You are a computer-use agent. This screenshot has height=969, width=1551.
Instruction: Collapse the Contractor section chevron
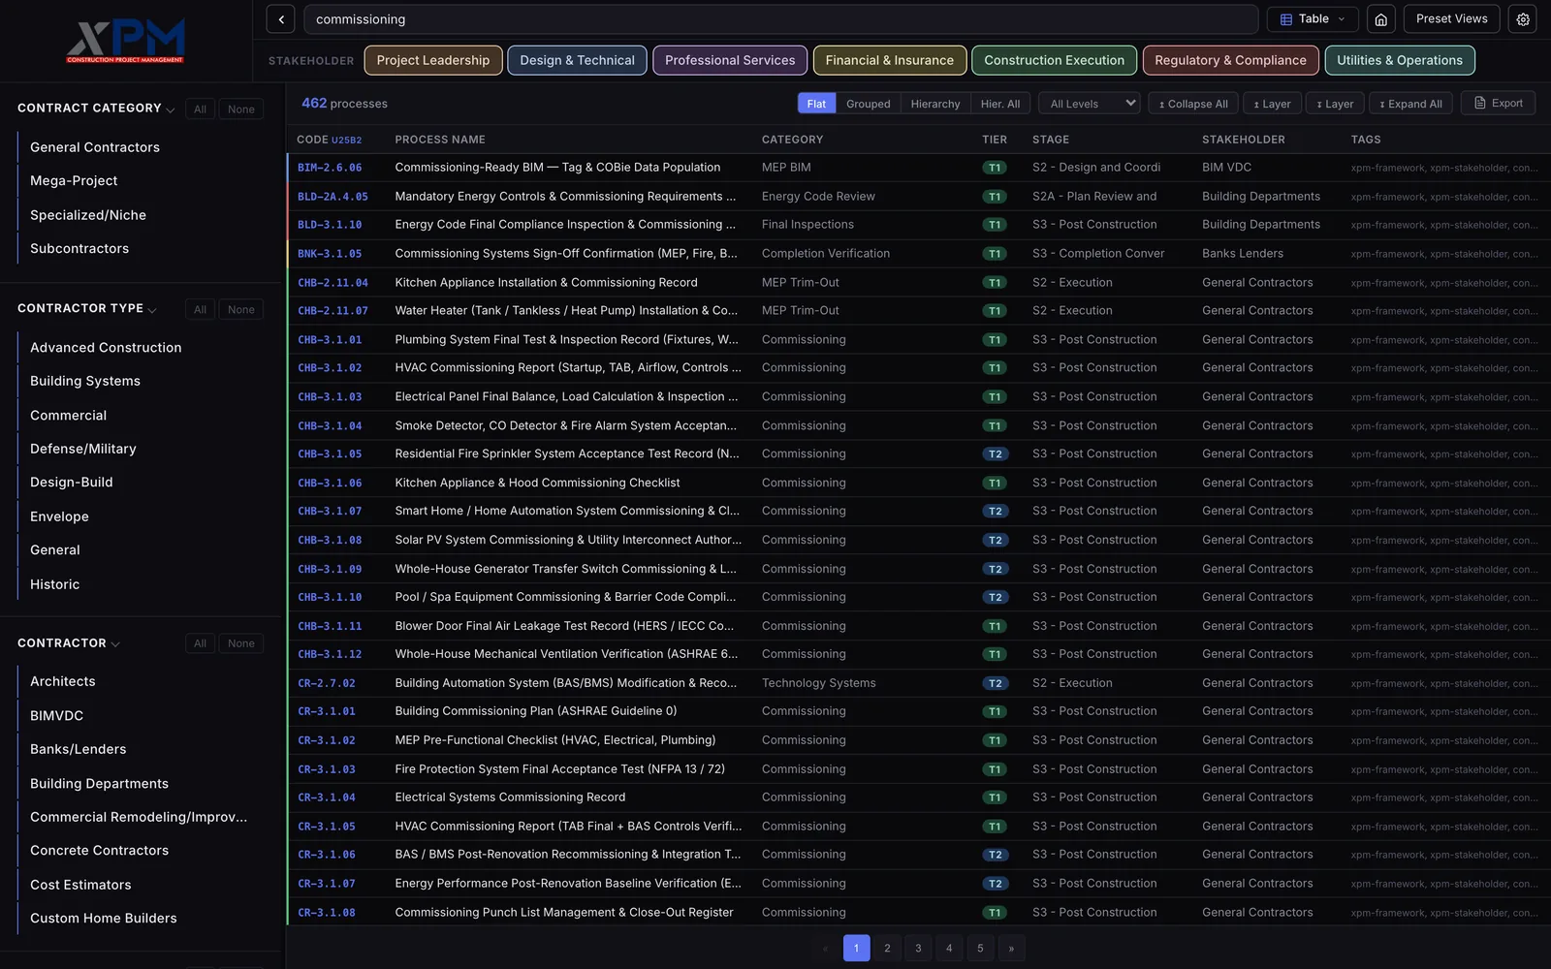click(115, 644)
